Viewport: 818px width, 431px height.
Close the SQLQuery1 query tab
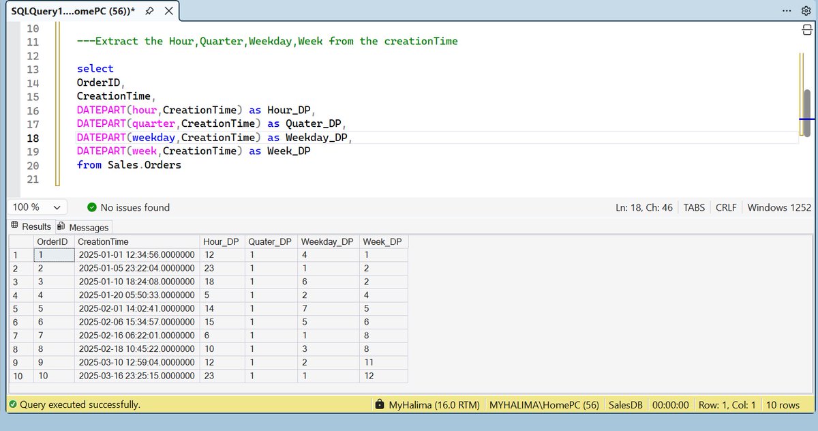tap(169, 12)
